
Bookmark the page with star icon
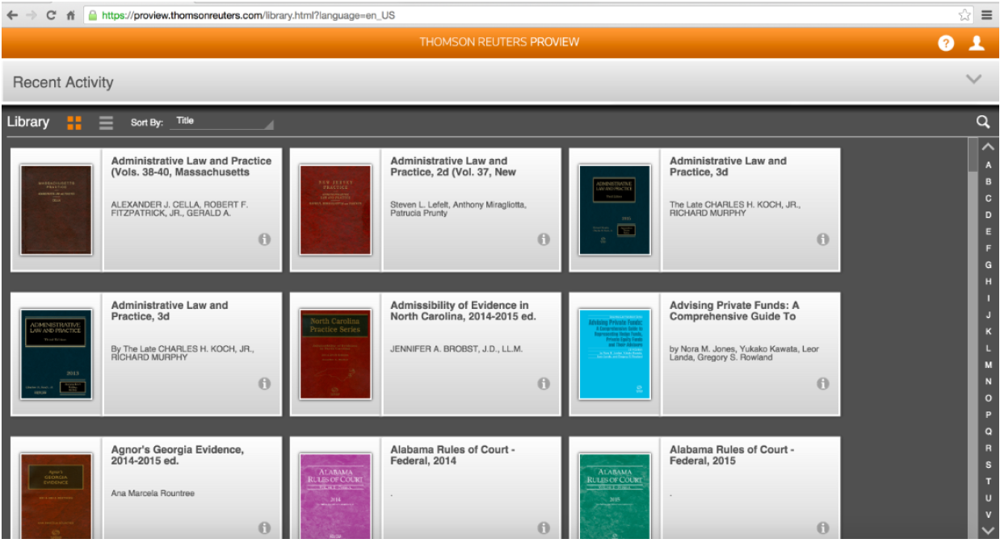click(965, 15)
